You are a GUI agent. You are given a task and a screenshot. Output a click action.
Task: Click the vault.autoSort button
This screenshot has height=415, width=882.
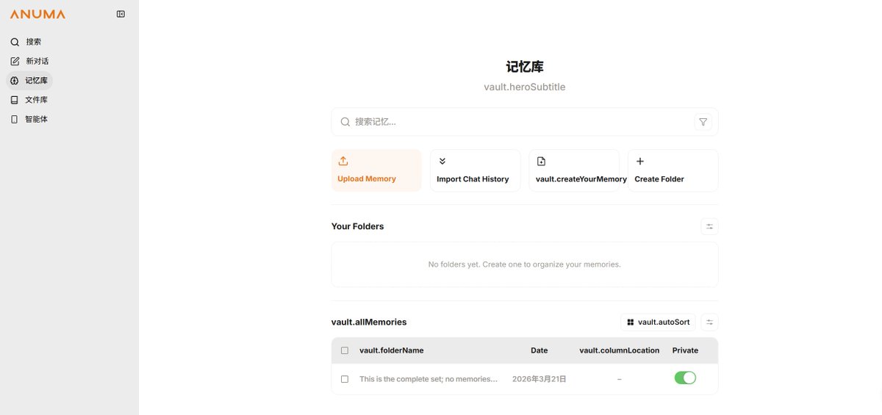pos(658,322)
